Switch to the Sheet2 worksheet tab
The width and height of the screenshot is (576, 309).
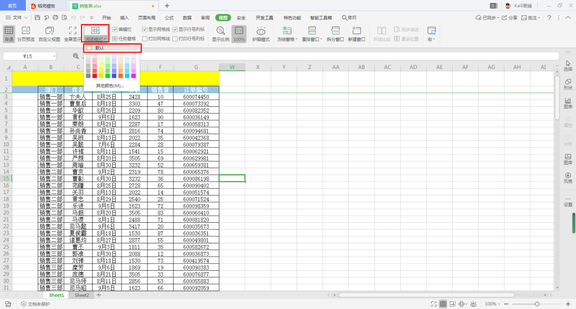click(82, 296)
